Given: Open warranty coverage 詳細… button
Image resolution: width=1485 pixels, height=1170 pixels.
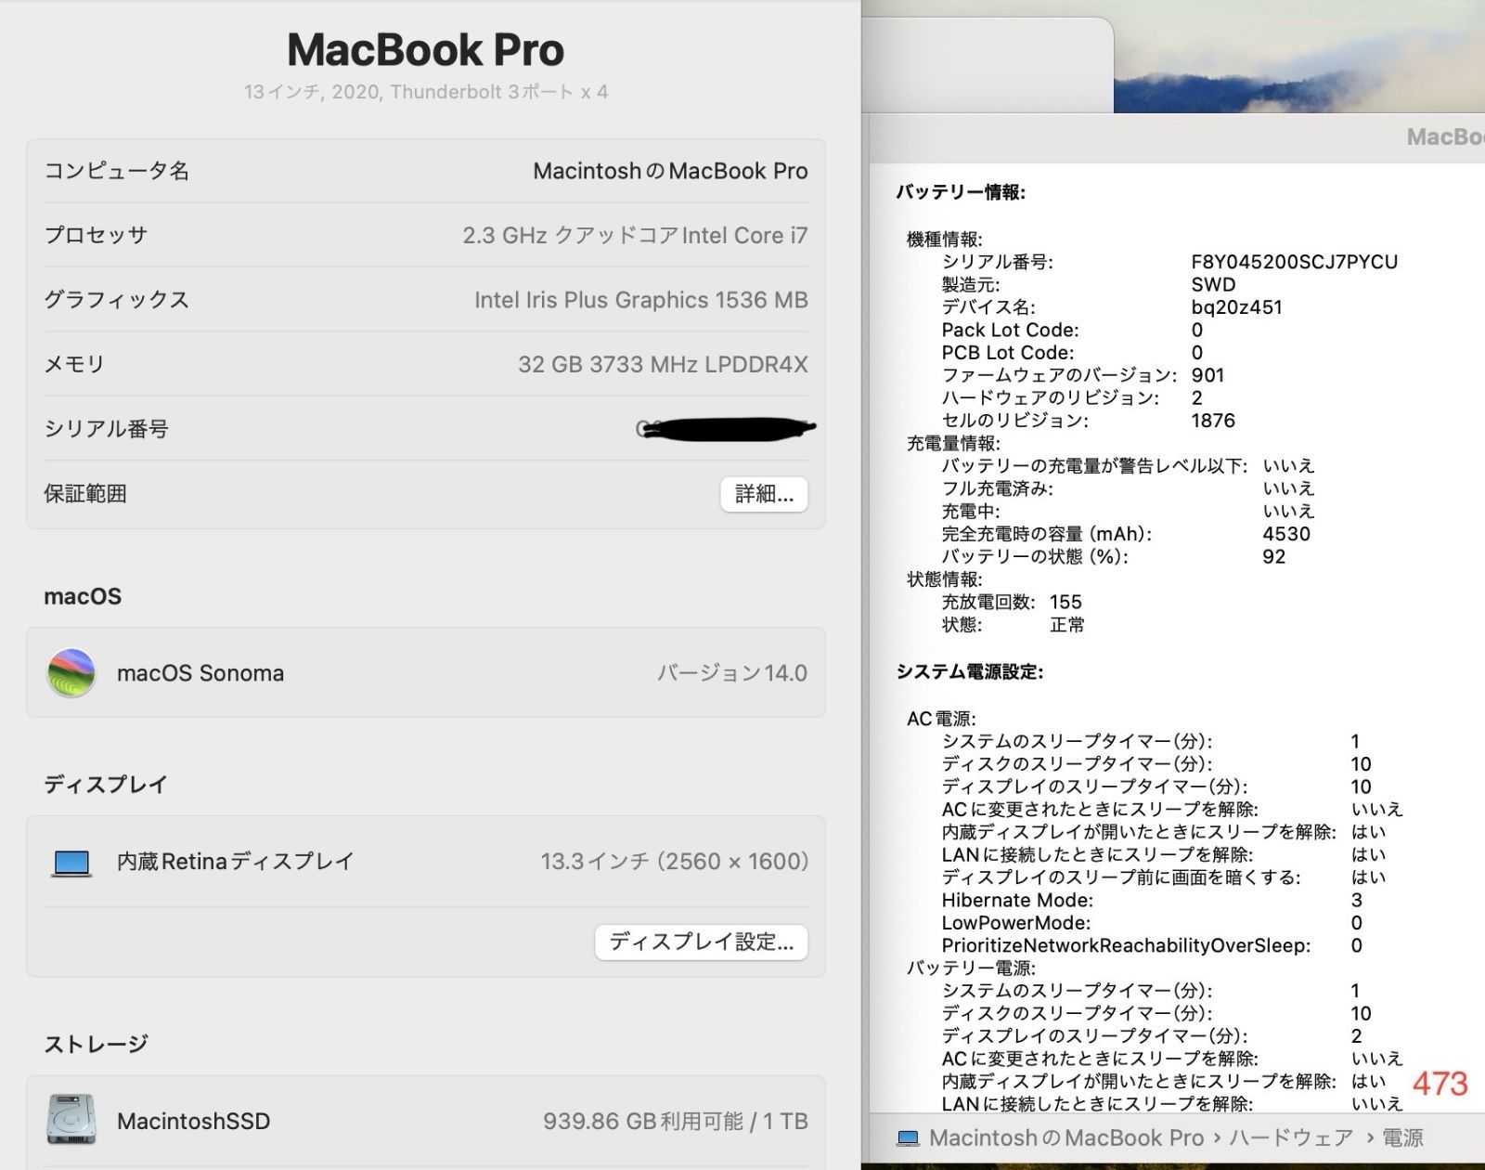Looking at the screenshot, I should click(x=763, y=494).
